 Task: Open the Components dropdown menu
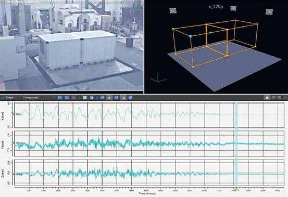31,98
